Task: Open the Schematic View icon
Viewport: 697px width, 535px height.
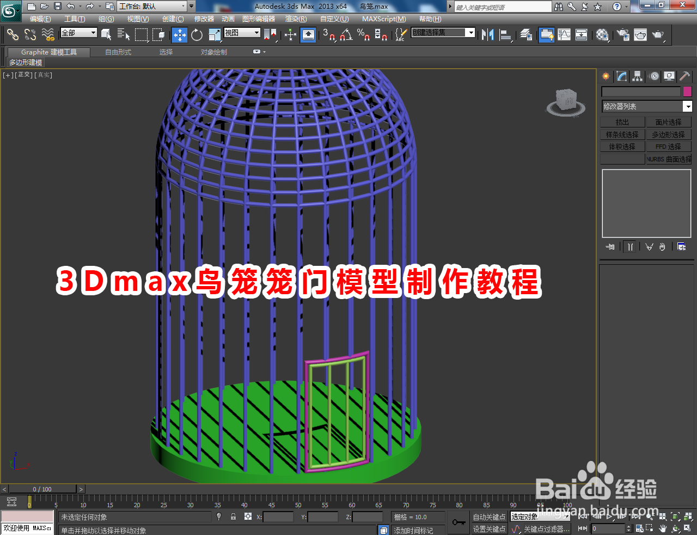Action: [x=582, y=35]
